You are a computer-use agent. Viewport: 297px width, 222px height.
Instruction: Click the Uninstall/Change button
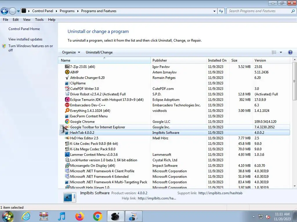click(99, 52)
